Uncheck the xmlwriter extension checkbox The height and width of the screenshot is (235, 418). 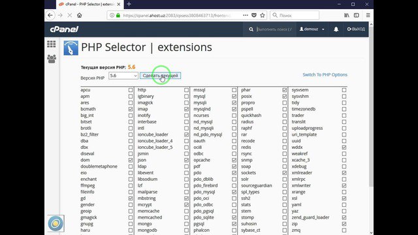pos(344,185)
